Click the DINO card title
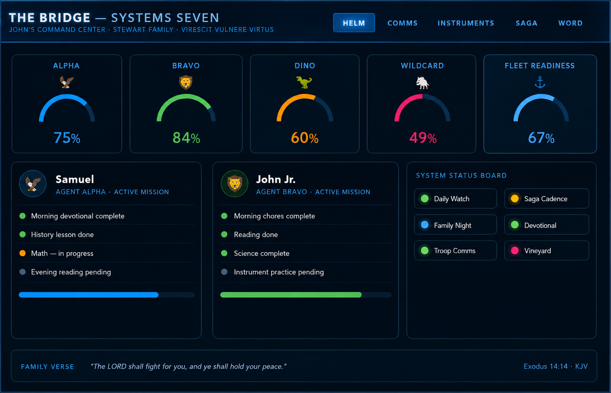 pos(305,66)
